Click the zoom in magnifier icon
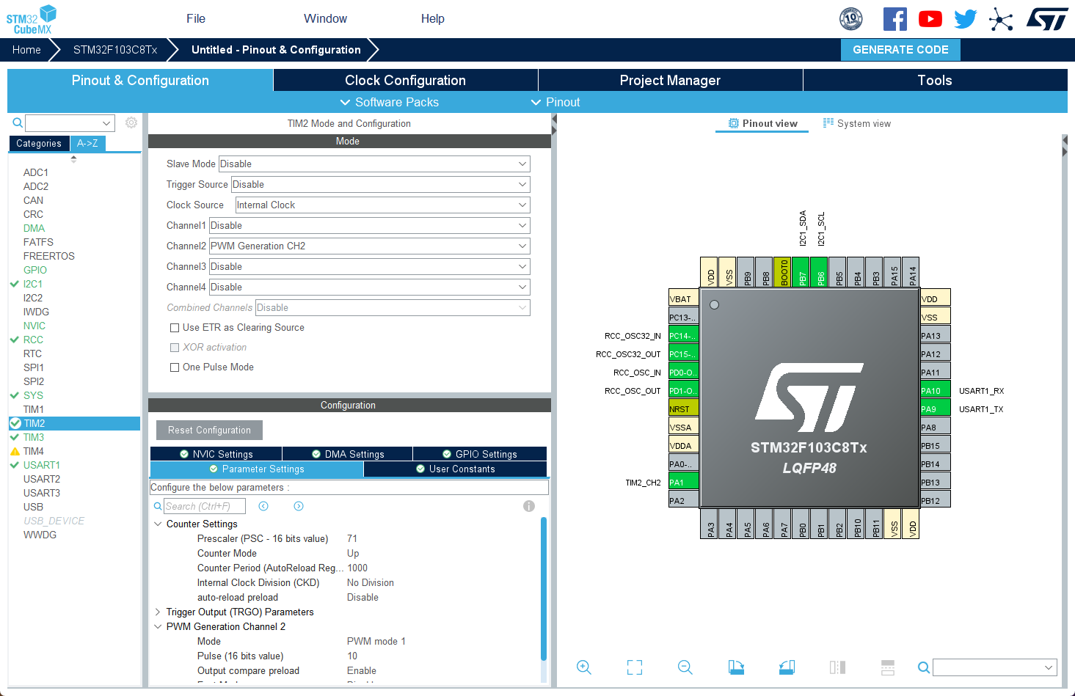Viewport: 1075px width, 696px height. (584, 667)
